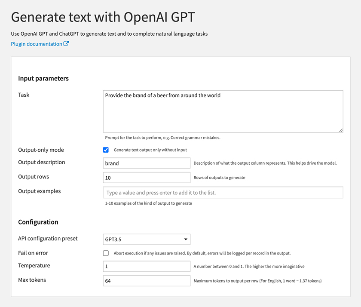Click the Fail on error label text
This screenshot has height=307, width=361.
(x=33, y=253)
